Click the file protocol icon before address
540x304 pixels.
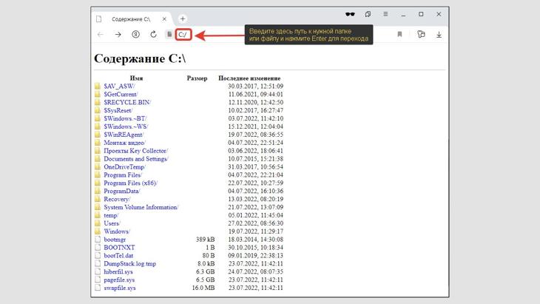(x=169, y=35)
